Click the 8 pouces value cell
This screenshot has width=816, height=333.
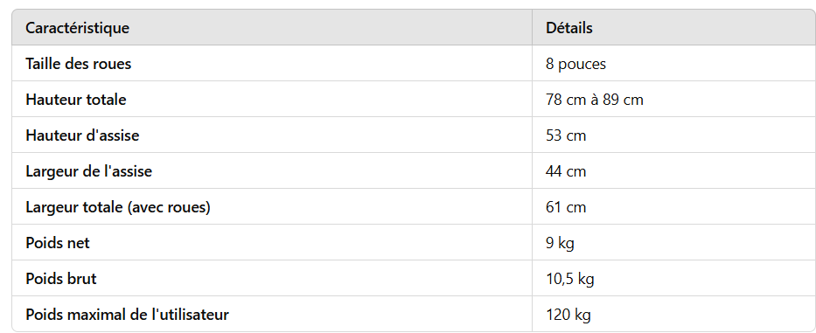click(x=575, y=64)
